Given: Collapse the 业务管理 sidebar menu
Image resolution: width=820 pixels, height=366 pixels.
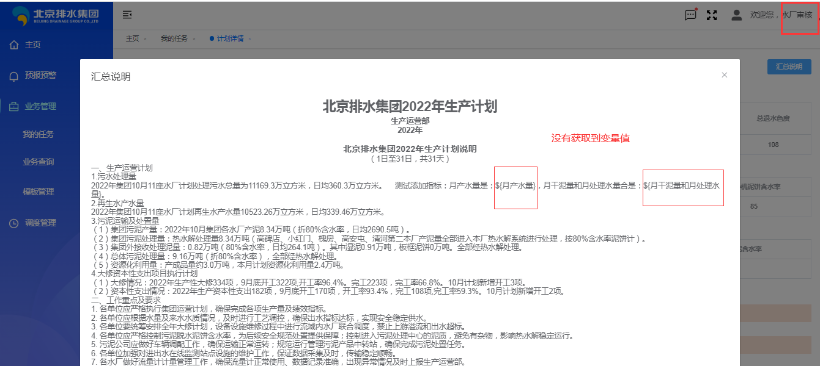Looking at the screenshot, I should coord(40,106).
